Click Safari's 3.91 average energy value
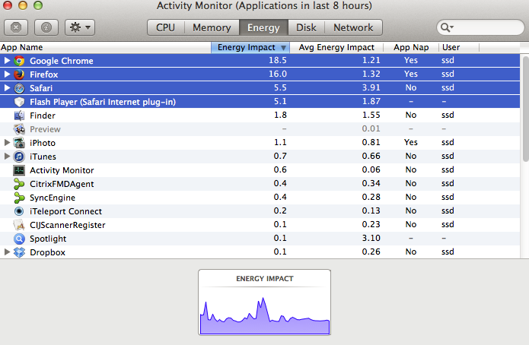 (x=371, y=87)
